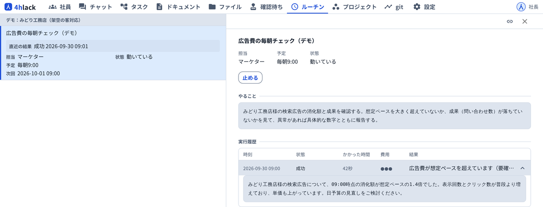Click the git graph icon
The width and height of the screenshot is (543, 207).
click(x=388, y=7)
